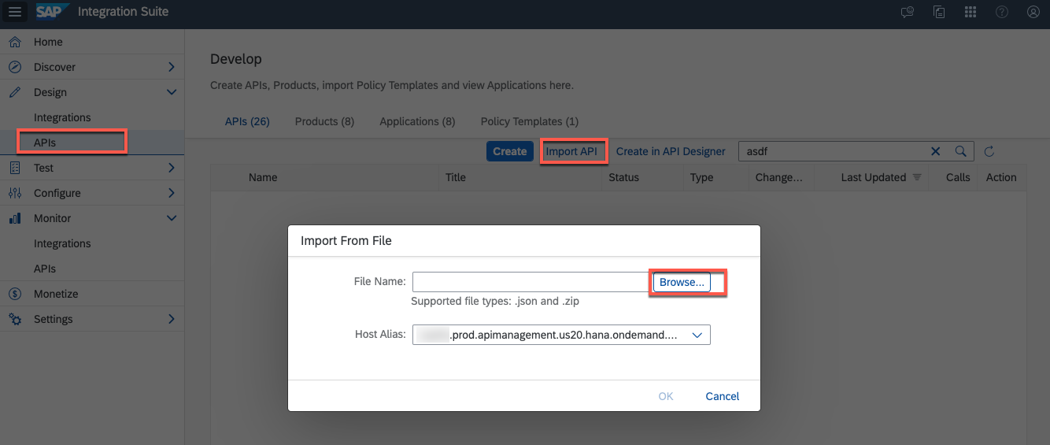Open the feedback chat icon in header
Viewport: 1050px width, 445px height.
pyautogui.click(x=908, y=12)
